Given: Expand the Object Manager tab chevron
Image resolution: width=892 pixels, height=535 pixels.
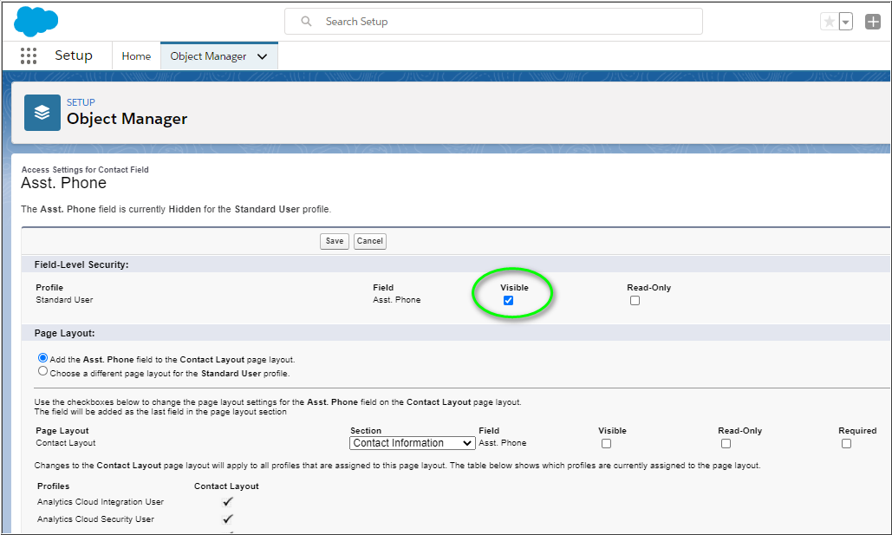Looking at the screenshot, I should (263, 56).
